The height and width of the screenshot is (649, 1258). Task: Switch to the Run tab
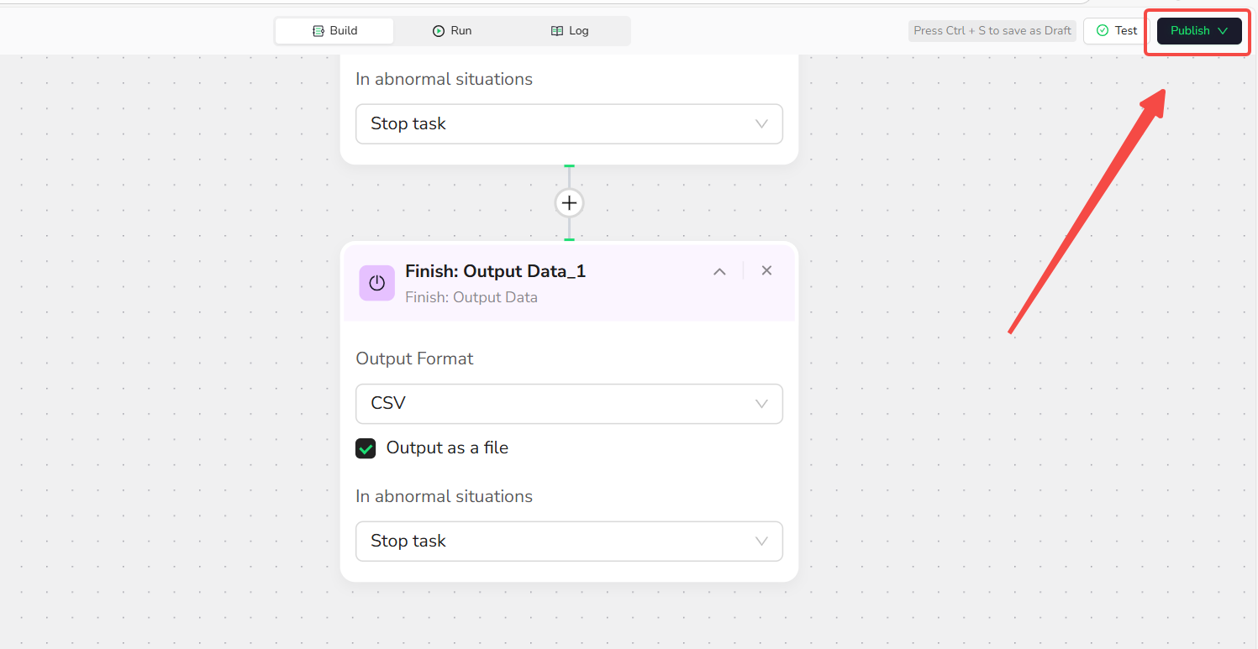452,31
